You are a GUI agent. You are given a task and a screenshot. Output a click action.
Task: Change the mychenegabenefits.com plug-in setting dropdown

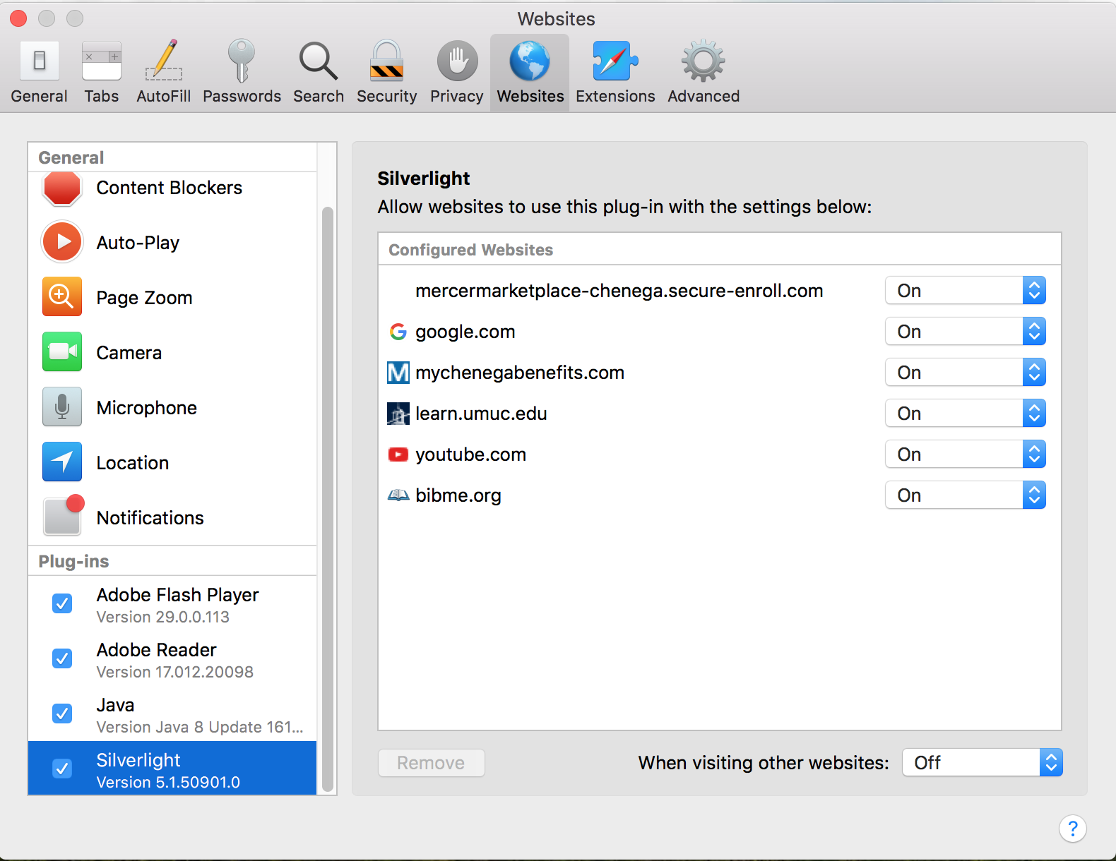click(x=966, y=373)
